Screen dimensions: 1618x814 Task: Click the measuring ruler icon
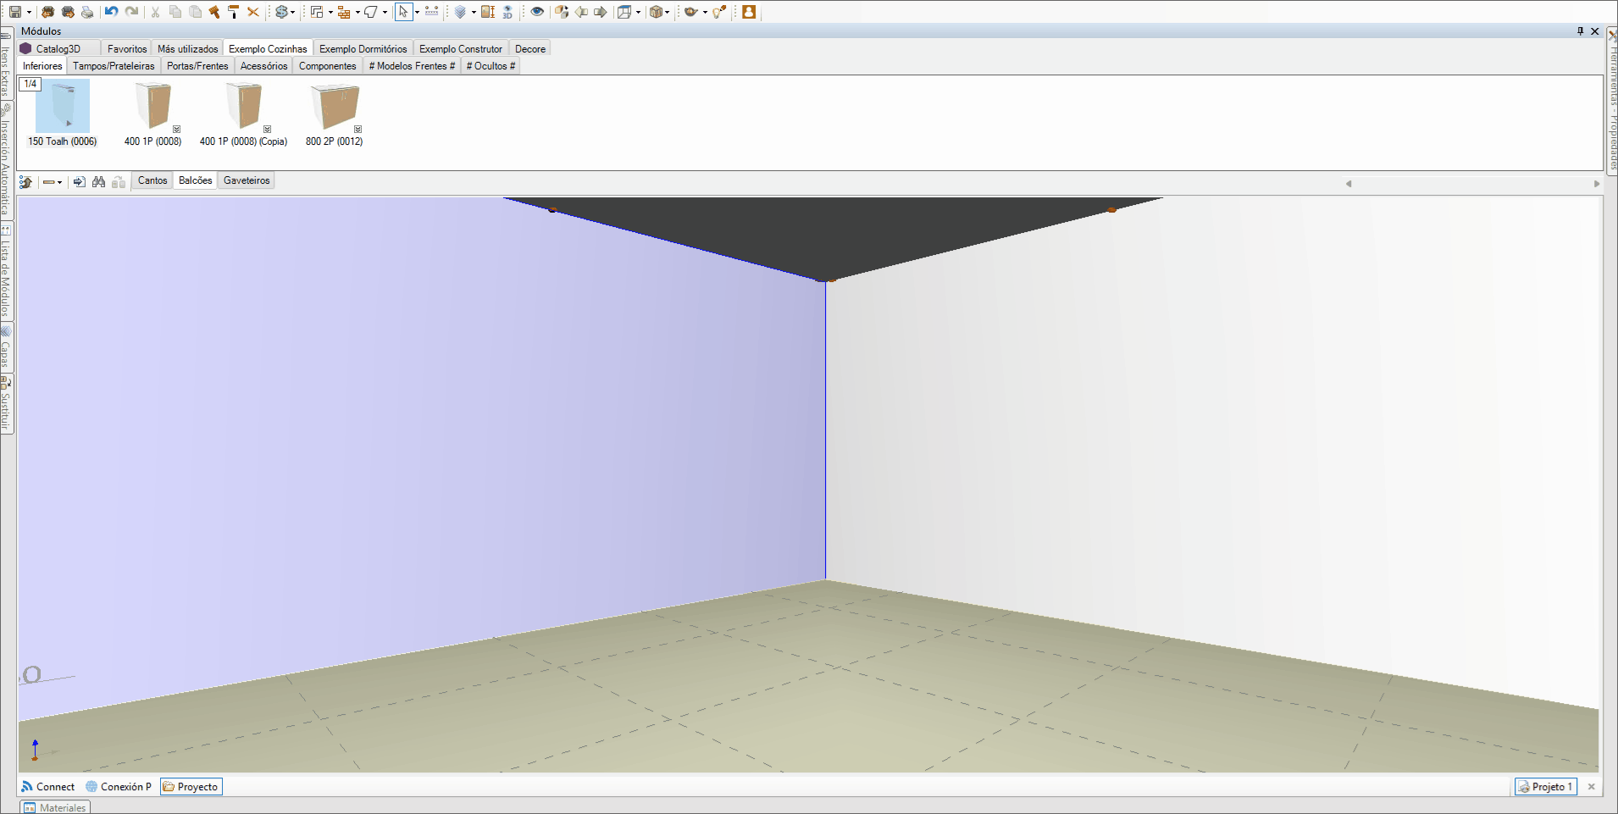431,12
